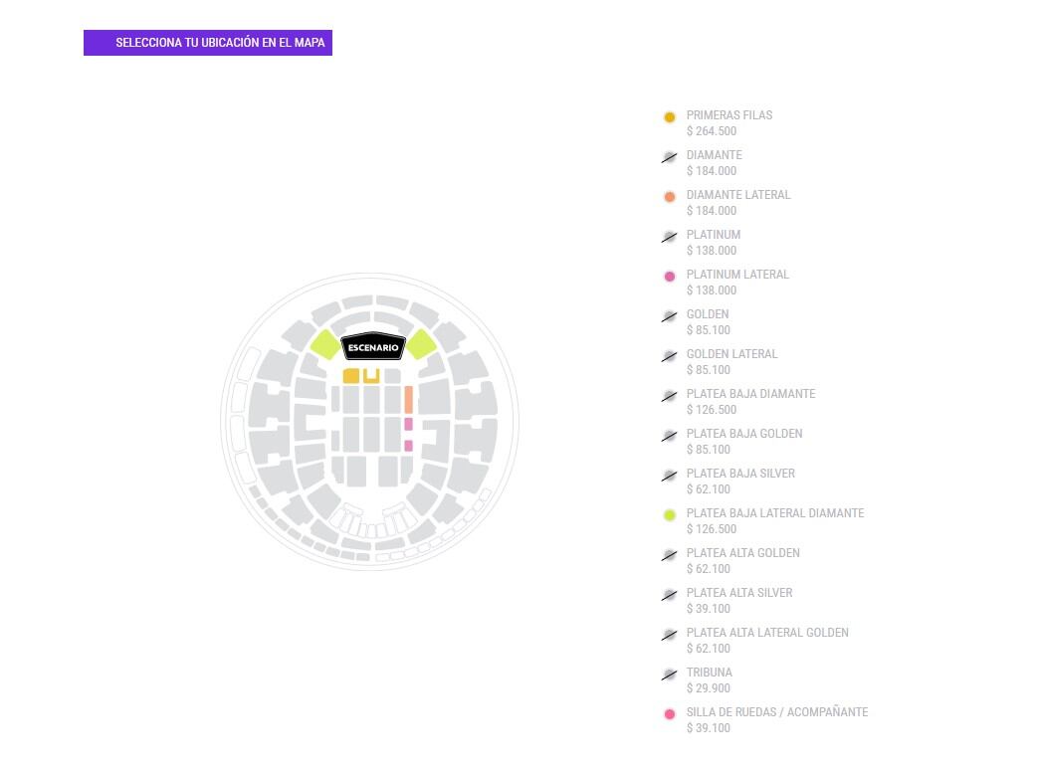1040x776 pixels.
Task: Select the left green lateral section on the map
Action: [324, 343]
